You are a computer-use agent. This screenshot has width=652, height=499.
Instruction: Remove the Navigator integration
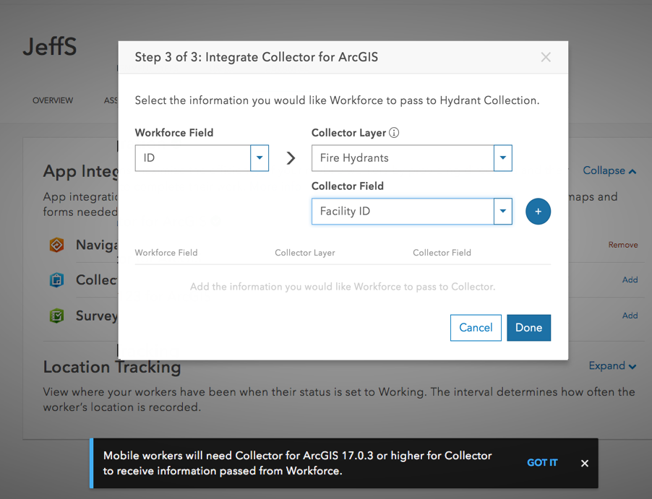click(623, 245)
